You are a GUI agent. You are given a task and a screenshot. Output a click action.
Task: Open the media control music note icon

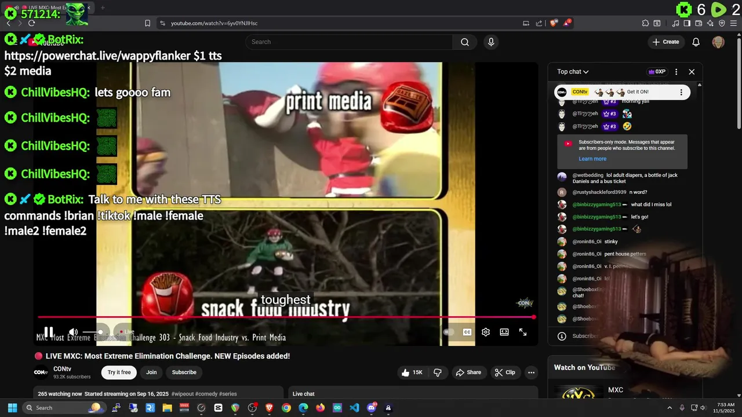coord(676,23)
